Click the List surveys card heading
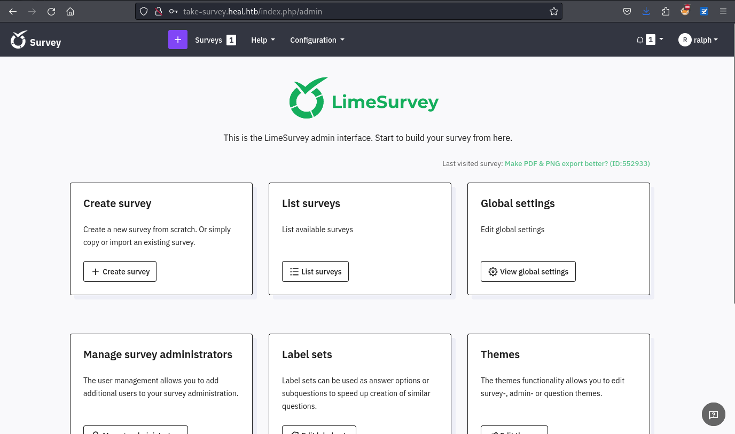Viewport: 735px width, 434px height. point(311,203)
